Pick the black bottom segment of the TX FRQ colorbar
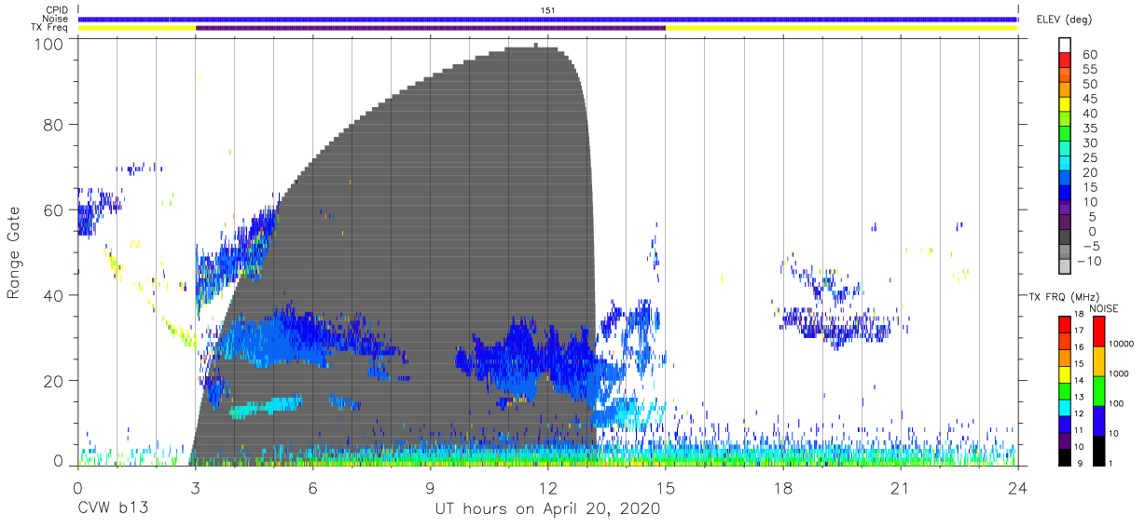This screenshot has height=528, width=1145. pos(1065,457)
